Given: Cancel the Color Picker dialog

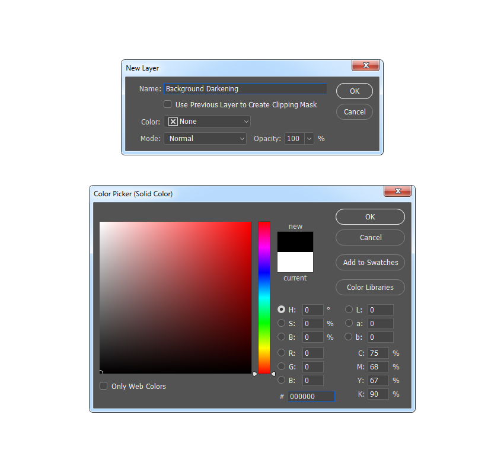Looking at the screenshot, I should tap(370, 238).
